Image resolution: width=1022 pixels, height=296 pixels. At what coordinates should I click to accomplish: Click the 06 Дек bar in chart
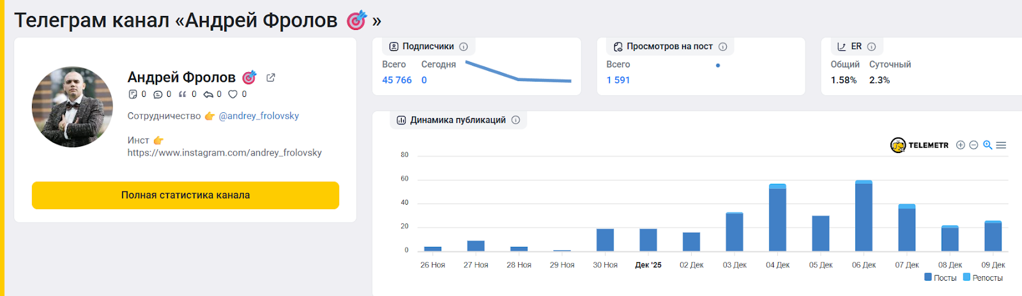(864, 217)
